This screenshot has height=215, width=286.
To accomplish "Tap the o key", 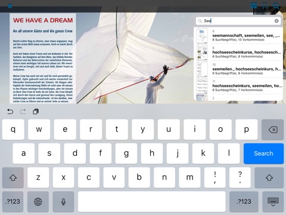I will pyautogui.click(x=220, y=130).
